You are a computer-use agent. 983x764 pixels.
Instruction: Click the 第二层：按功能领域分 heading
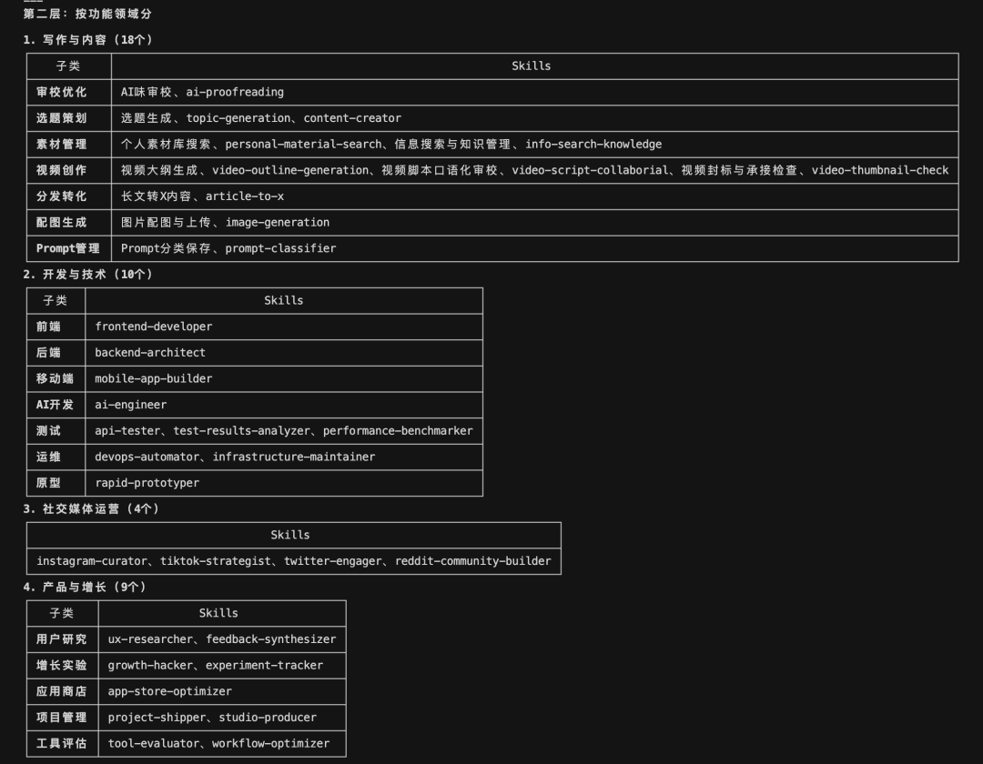(x=88, y=15)
